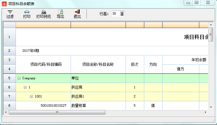The width and height of the screenshot is (217, 125).
Task: Decrease row height with down spinner
Action: 122,15
